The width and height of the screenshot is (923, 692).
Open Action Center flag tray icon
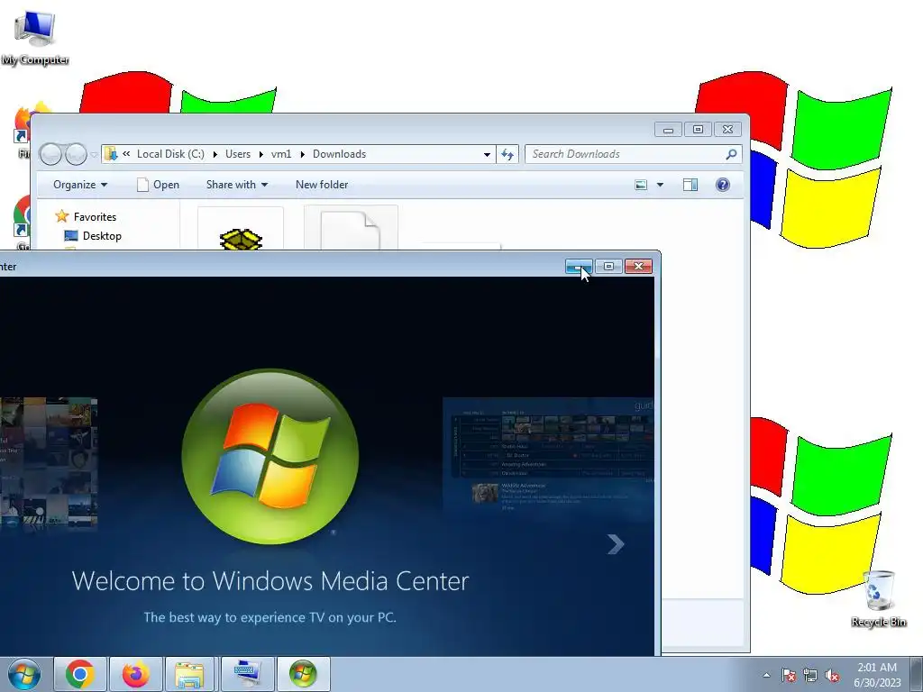pyautogui.click(x=788, y=675)
